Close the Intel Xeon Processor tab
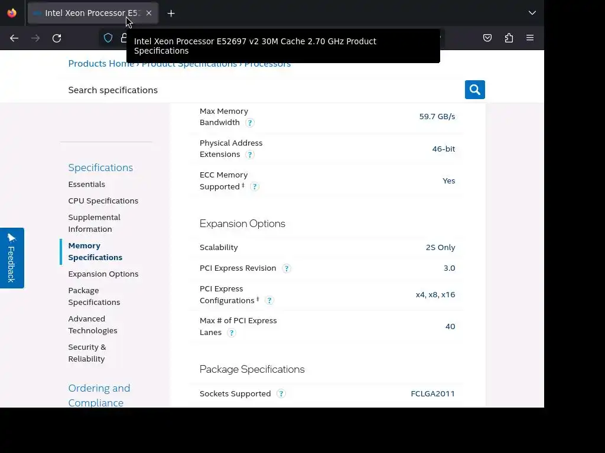The height and width of the screenshot is (453, 605). click(x=148, y=13)
